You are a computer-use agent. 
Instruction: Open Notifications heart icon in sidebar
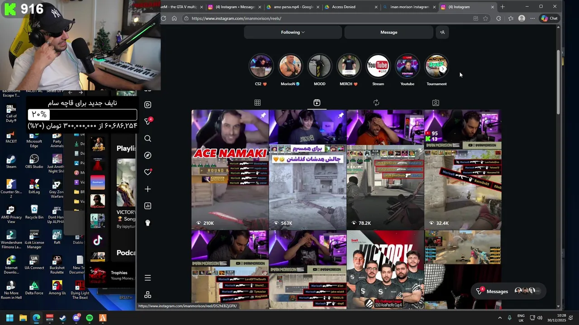point(148,172)
